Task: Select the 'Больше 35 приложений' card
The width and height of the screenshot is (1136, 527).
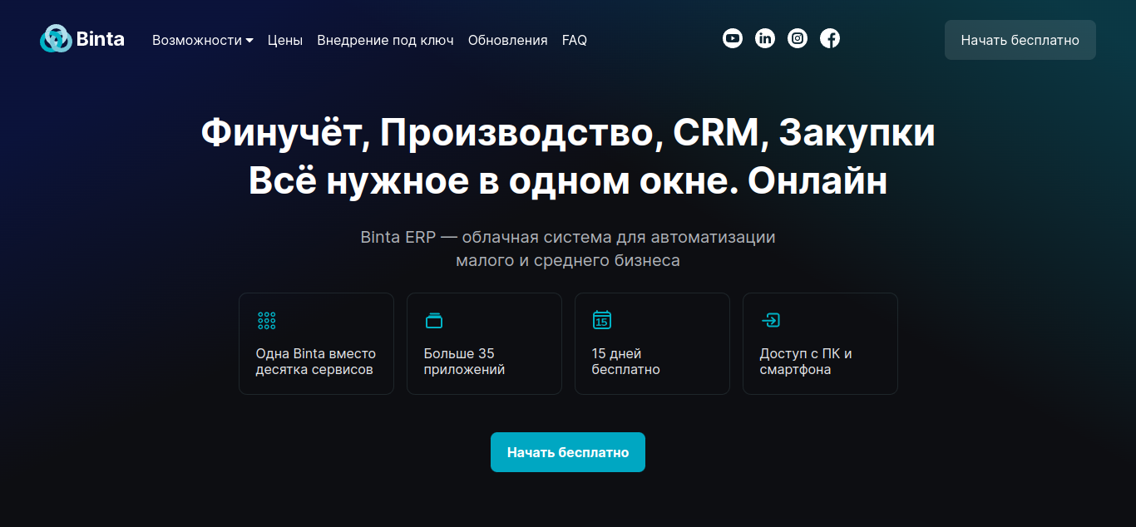Action: (484, 343)
